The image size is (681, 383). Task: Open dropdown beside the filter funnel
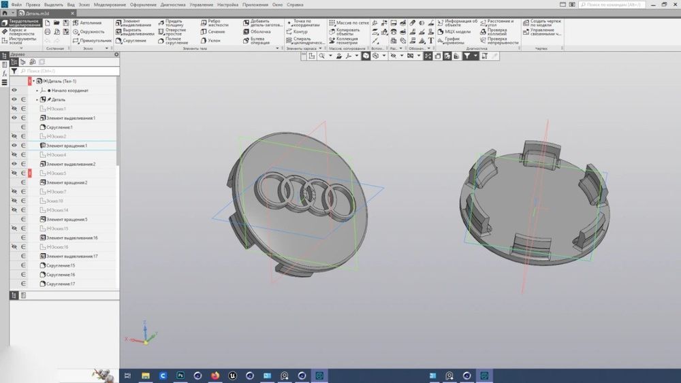475,56
